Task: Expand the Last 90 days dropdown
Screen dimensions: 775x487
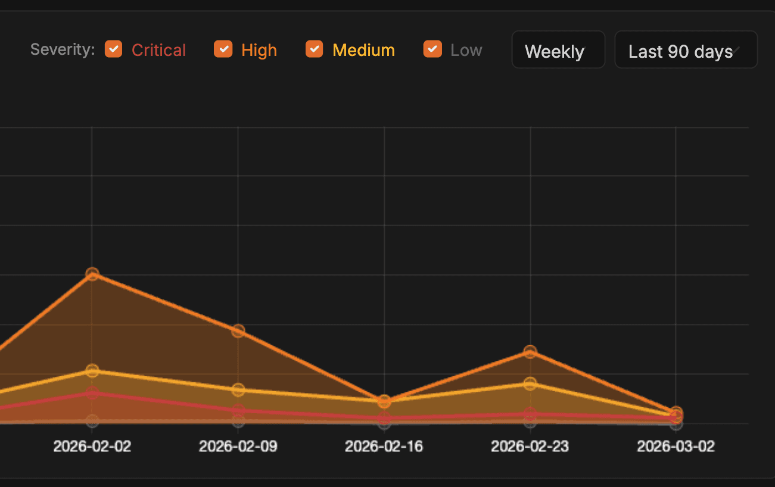Action: click(x=685, y=51)
